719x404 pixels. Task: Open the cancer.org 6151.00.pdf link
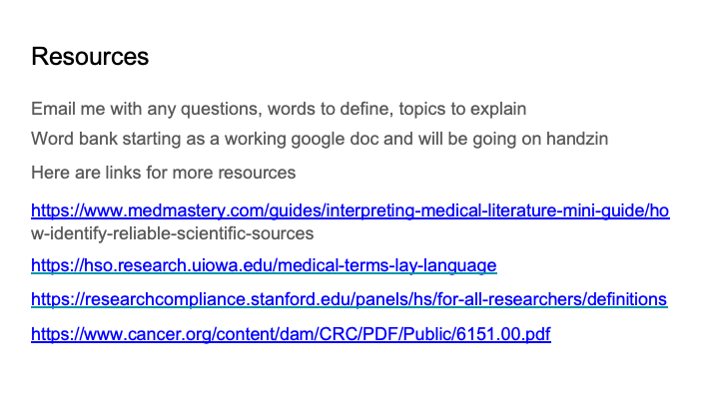tap(291, 334)
